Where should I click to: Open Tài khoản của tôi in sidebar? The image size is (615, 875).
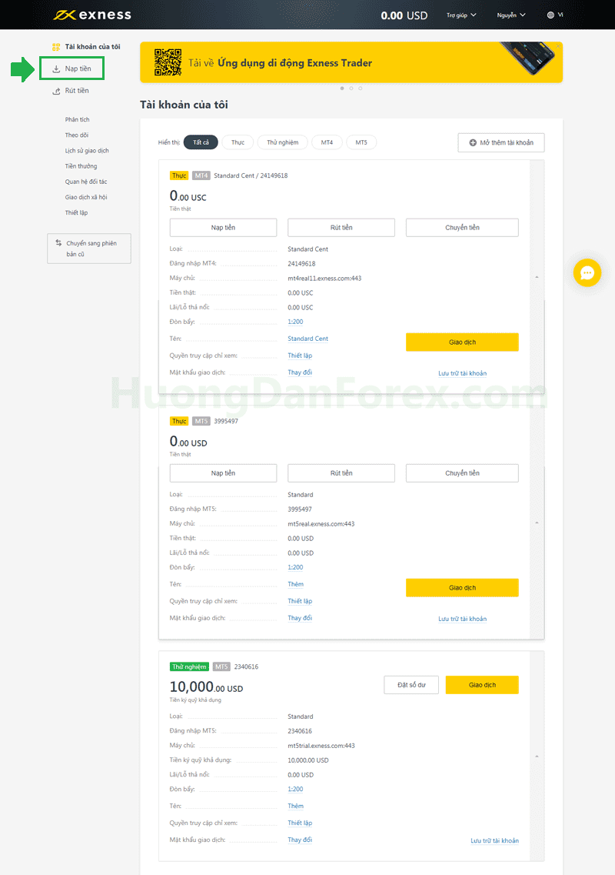pyautogui.click(x=92, y=47)
